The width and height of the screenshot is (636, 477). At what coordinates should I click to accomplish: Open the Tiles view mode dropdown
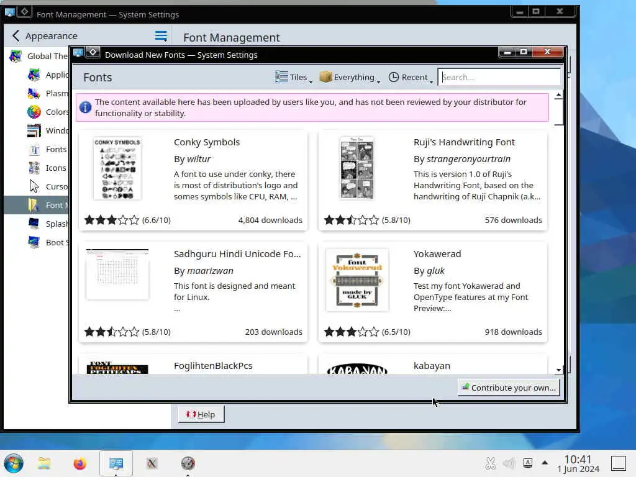coord(294,77)
